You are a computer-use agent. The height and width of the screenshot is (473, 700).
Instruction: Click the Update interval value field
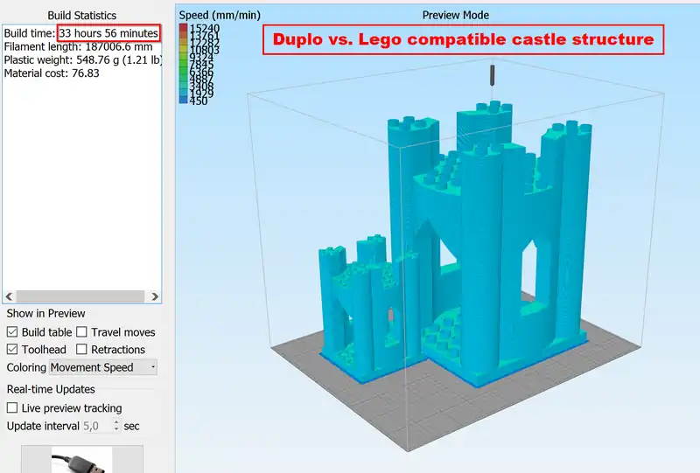point(95,426)
